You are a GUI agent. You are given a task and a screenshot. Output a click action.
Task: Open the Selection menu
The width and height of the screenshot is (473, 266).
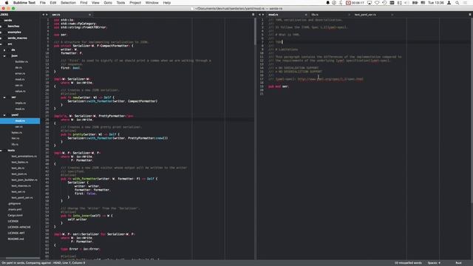68,3
